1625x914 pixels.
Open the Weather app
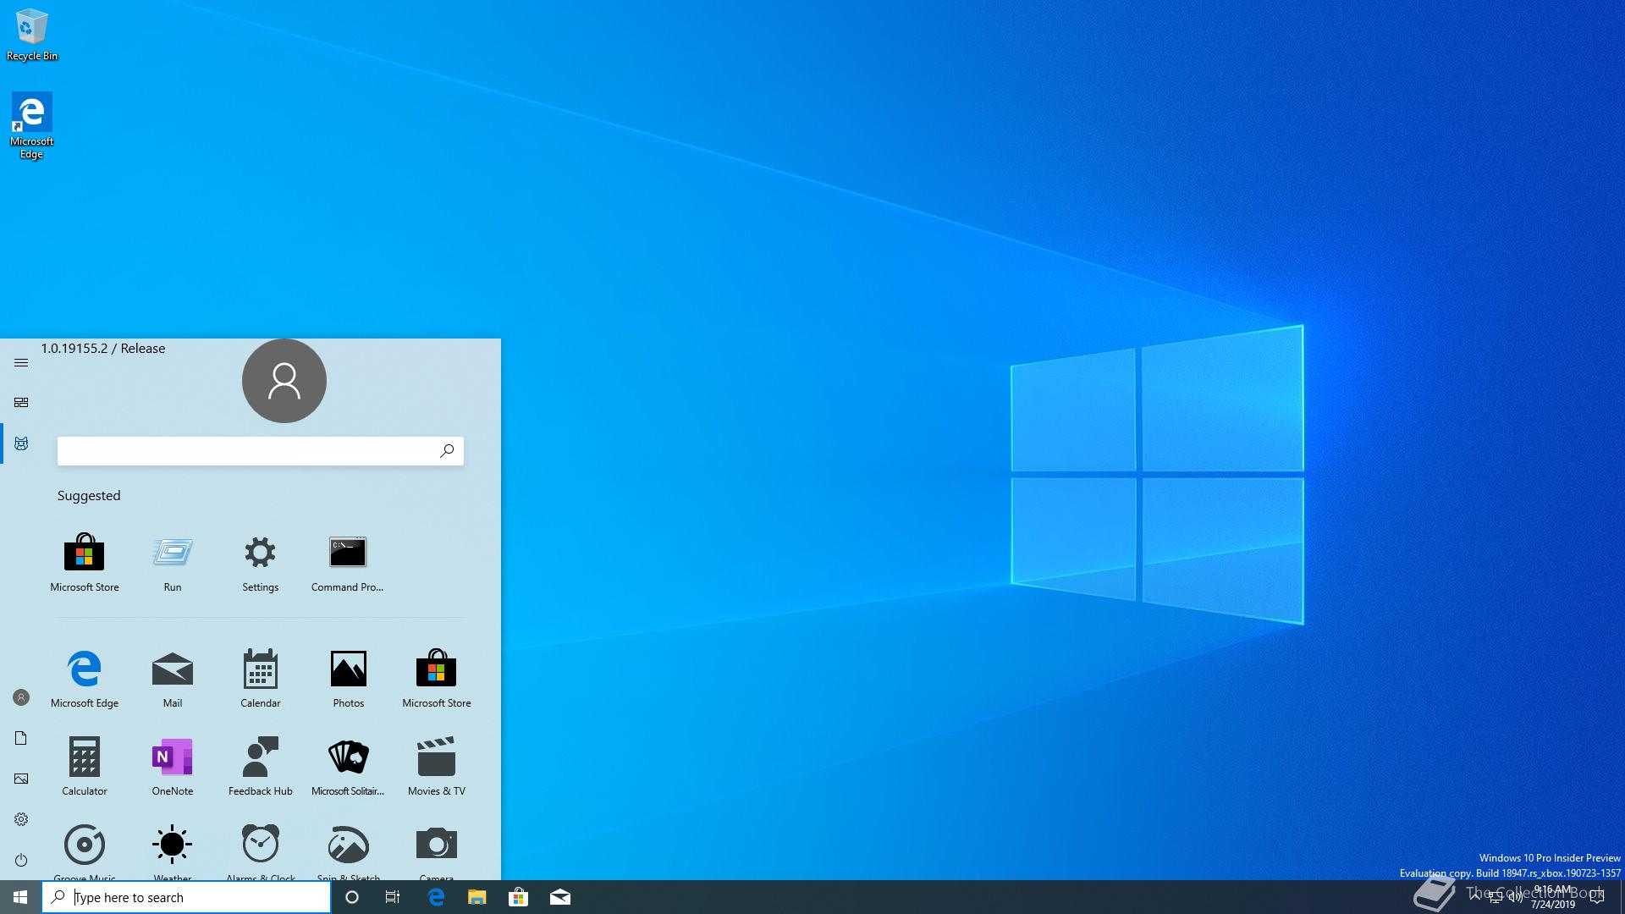pyautogui.click(x=173, y=851)
